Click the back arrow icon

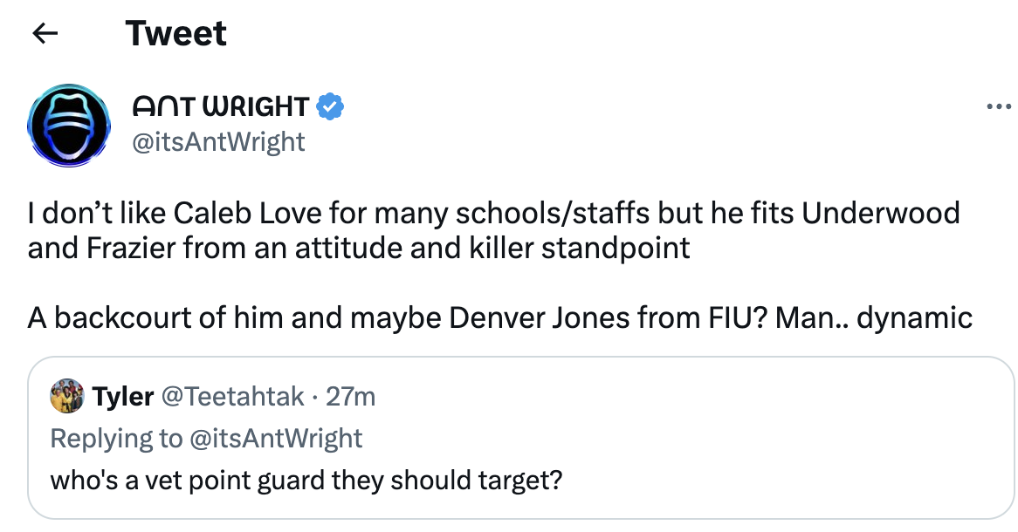(45, 34)
